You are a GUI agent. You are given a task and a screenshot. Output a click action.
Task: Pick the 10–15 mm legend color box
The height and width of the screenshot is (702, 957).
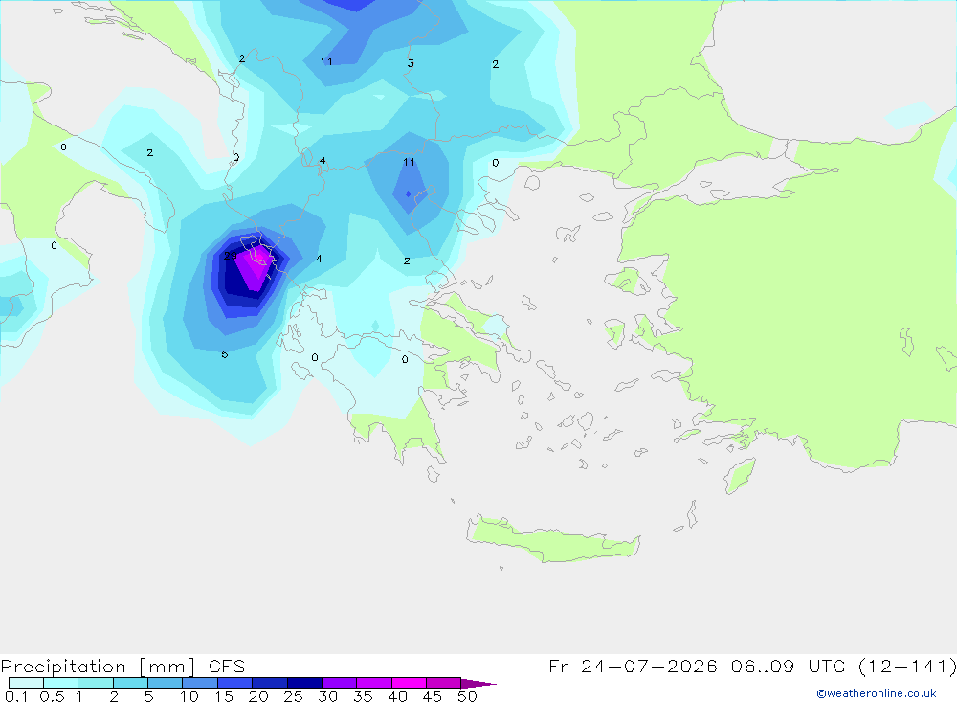200,683
